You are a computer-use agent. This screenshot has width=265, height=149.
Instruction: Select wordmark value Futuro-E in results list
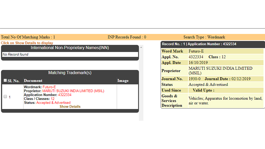click(49, 87)
